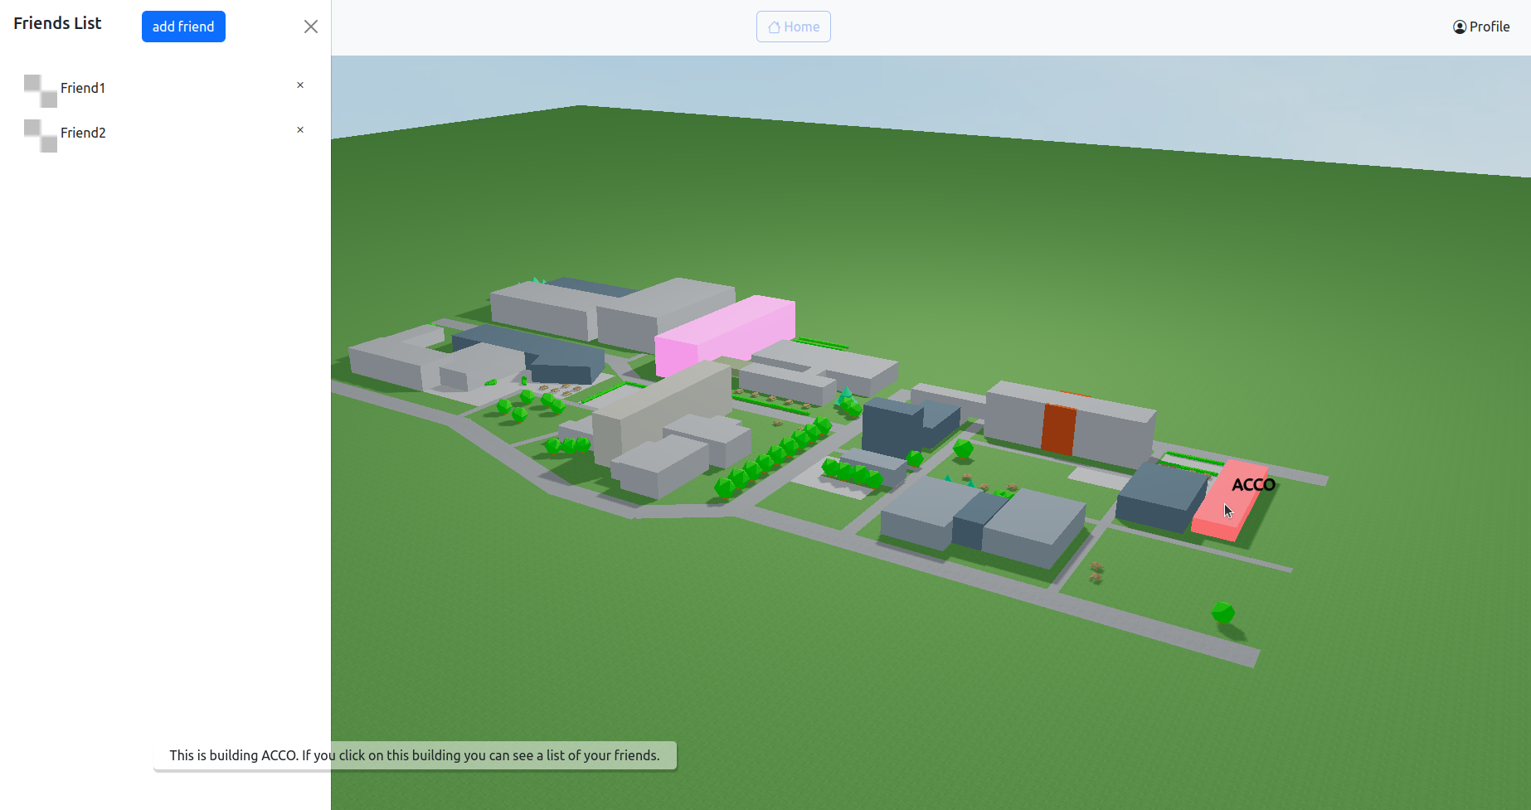Remove Friend1 using its x icon

pos(300,85)
